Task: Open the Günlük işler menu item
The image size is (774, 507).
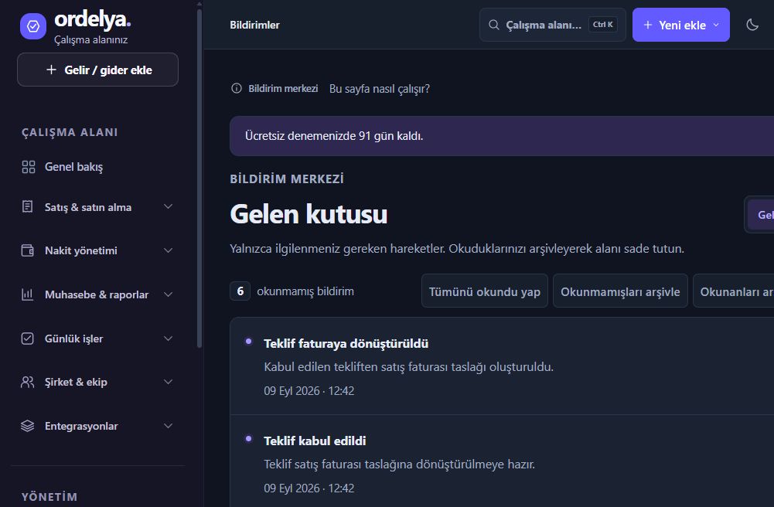Action: tap(97, 339)
